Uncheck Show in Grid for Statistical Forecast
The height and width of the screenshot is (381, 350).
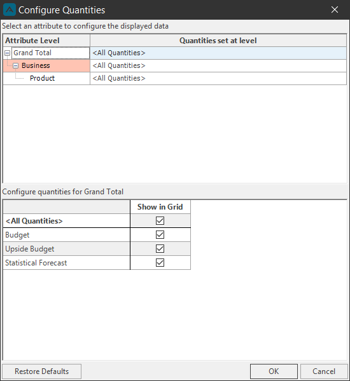point(160,263)
